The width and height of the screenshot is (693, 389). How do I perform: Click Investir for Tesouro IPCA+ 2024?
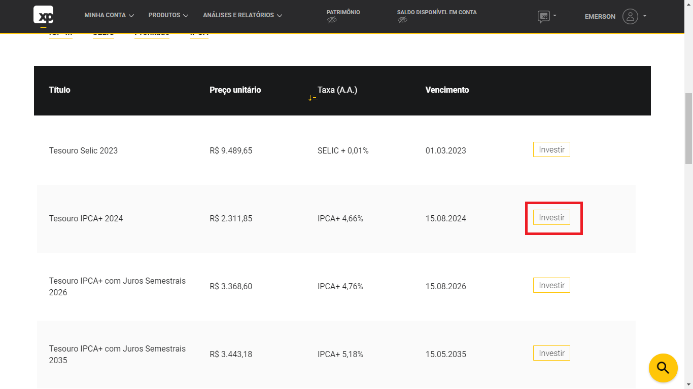[x=551, y=217]
